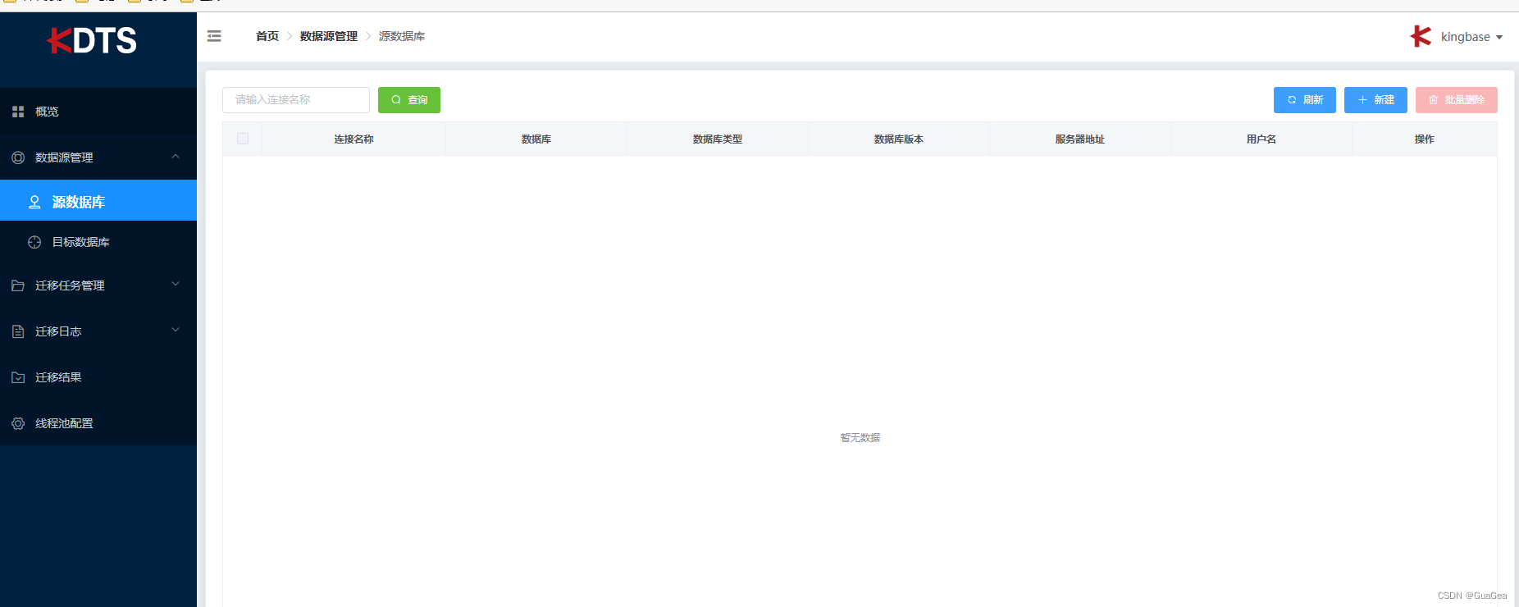Click the 批量删除 button

pyautogui.click(x=1457, y=100)
